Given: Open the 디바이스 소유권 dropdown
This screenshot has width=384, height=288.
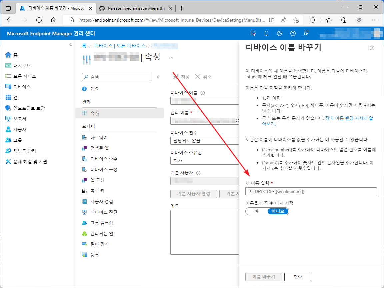Looking at the screenshot, I should pos(204,161).
